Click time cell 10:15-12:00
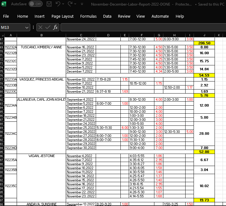Screen dimensions: 226x206 (x=141, y=83)
